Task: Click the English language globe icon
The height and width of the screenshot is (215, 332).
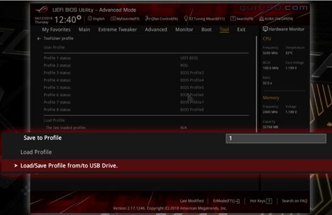Action: tap(90, 19)
